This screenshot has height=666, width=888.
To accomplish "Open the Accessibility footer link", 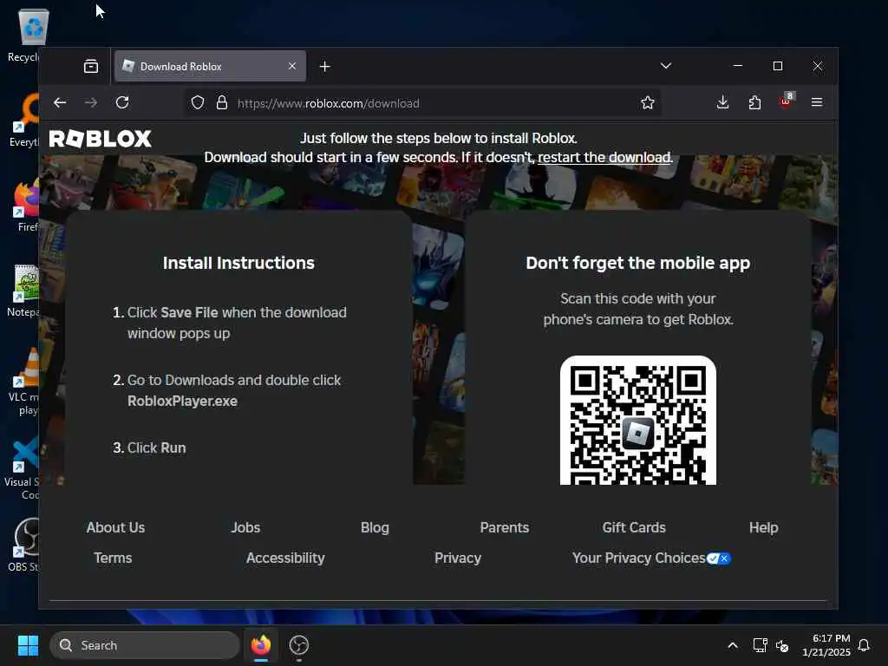I will click(285, 558).
